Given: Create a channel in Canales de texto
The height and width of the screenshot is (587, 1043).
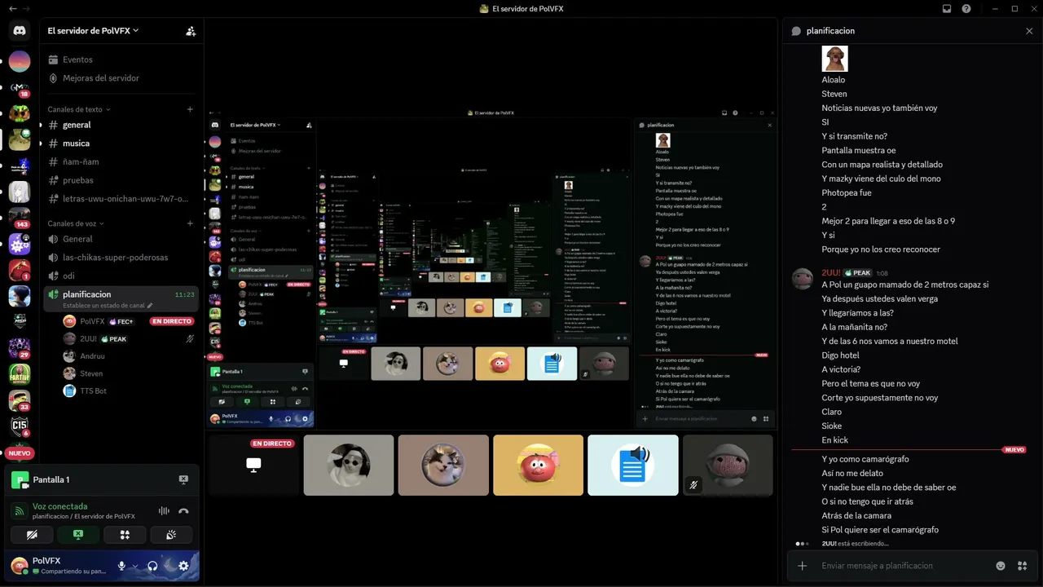Looking at the screenshot, I should click(x=190, y=109).
